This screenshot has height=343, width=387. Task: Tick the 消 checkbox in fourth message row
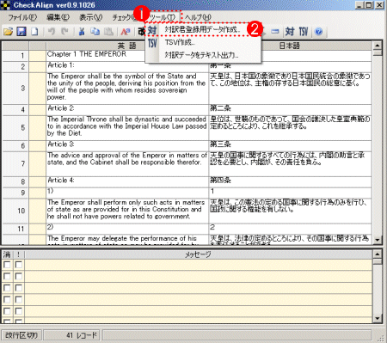pos(7,299)
